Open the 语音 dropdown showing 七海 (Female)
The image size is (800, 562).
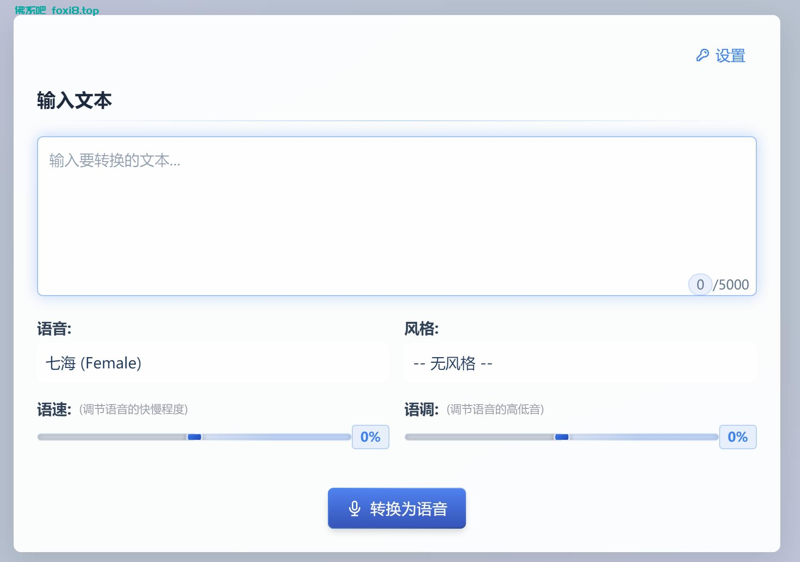tap(212, 363)
